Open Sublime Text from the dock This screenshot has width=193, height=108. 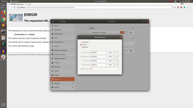(3, 25)
